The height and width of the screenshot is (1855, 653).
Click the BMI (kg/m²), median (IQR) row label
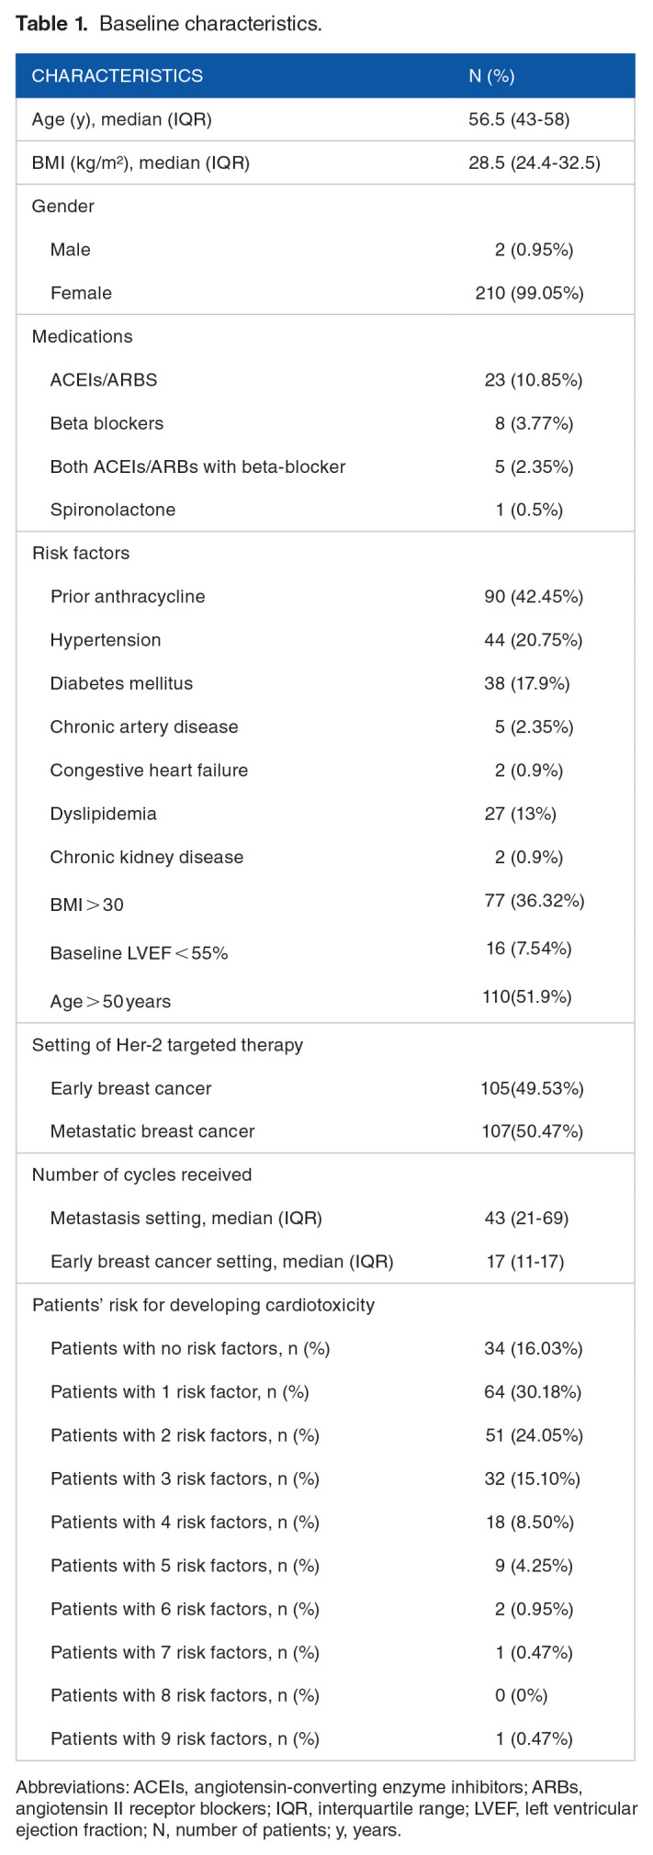click(x=141, y=163)
